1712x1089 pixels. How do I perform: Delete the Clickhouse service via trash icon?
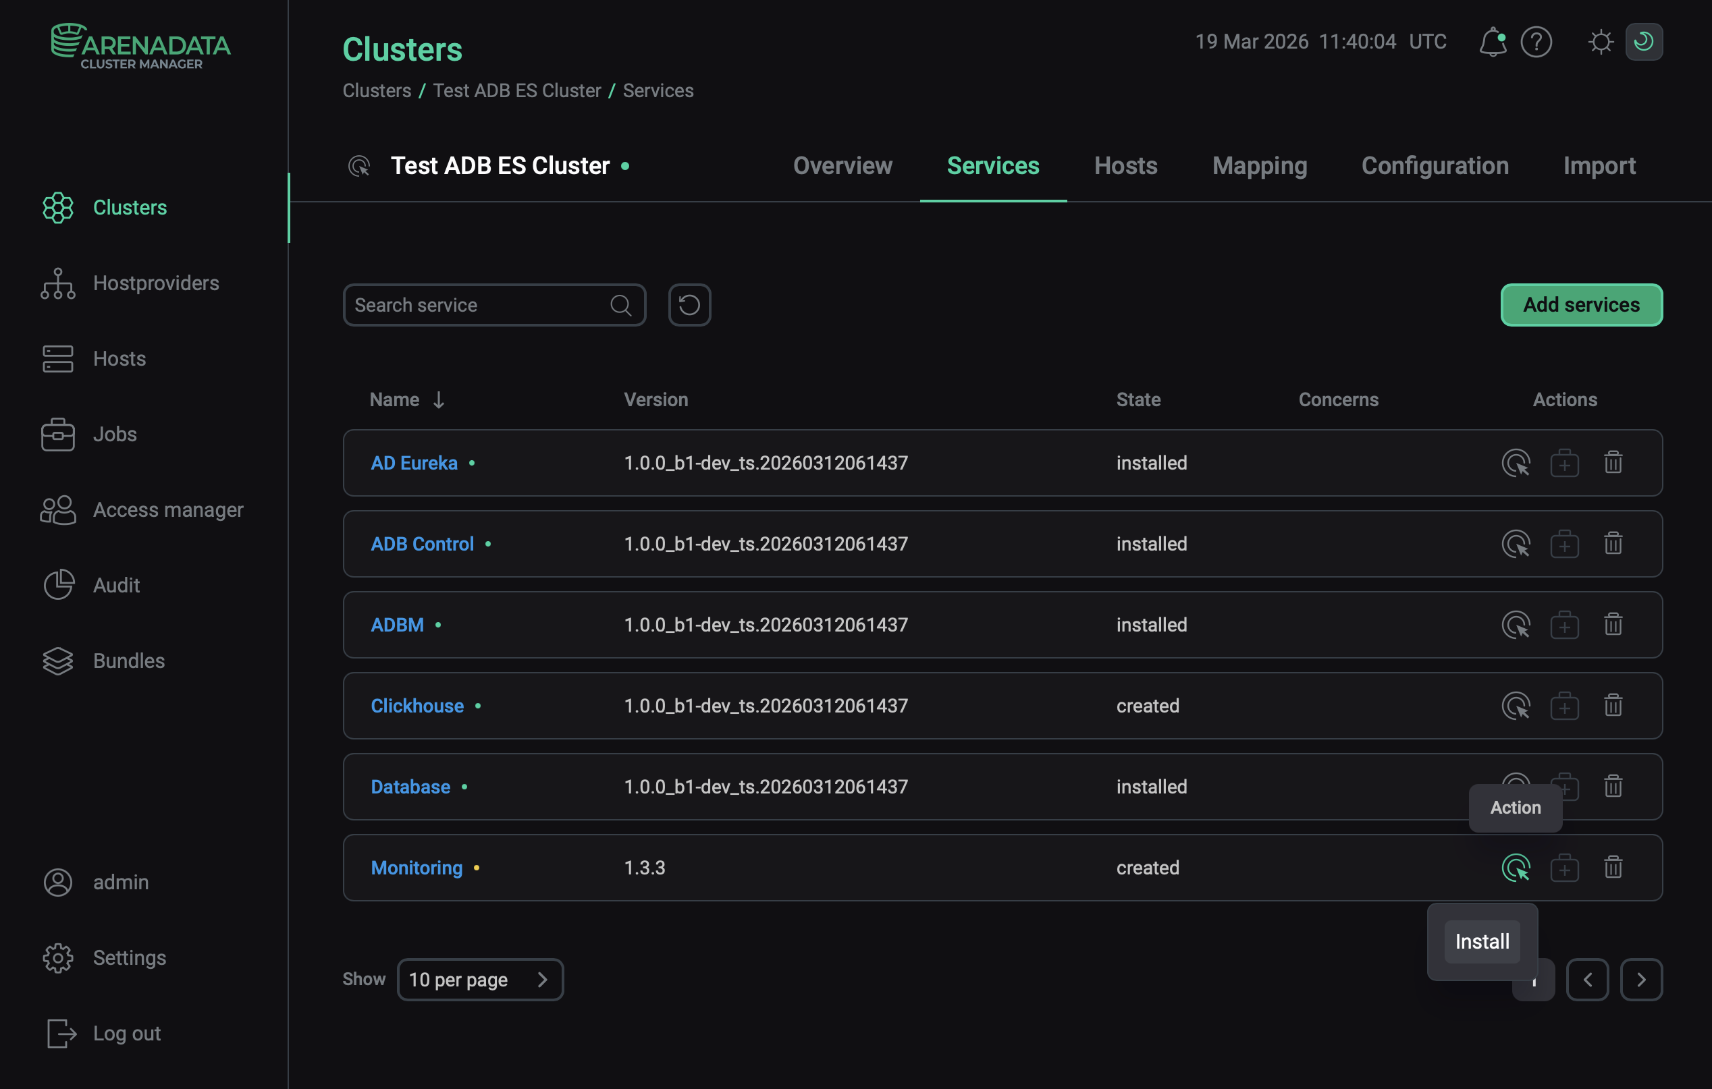coord(1613,705)
